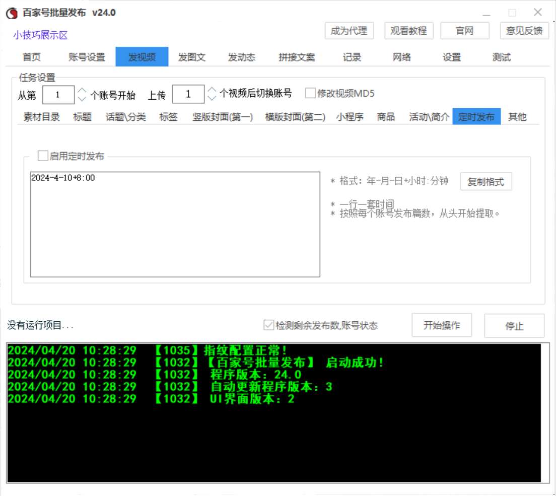Open the 官网 button
The width and height of the screenshot is (556, 496).
click(x=464, y=31)
